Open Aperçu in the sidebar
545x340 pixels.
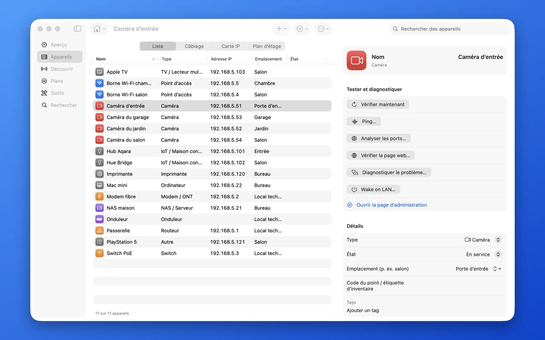click(x=60, y=45)
